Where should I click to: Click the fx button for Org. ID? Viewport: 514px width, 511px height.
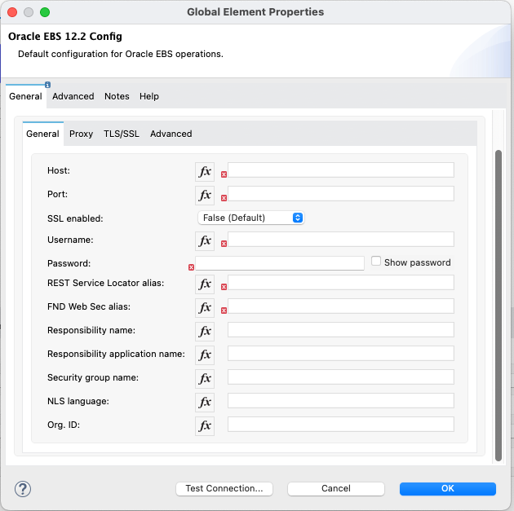pyautogui.click(x=205, y=426)
